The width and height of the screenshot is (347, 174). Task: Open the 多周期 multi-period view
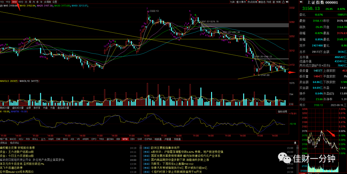47,2
